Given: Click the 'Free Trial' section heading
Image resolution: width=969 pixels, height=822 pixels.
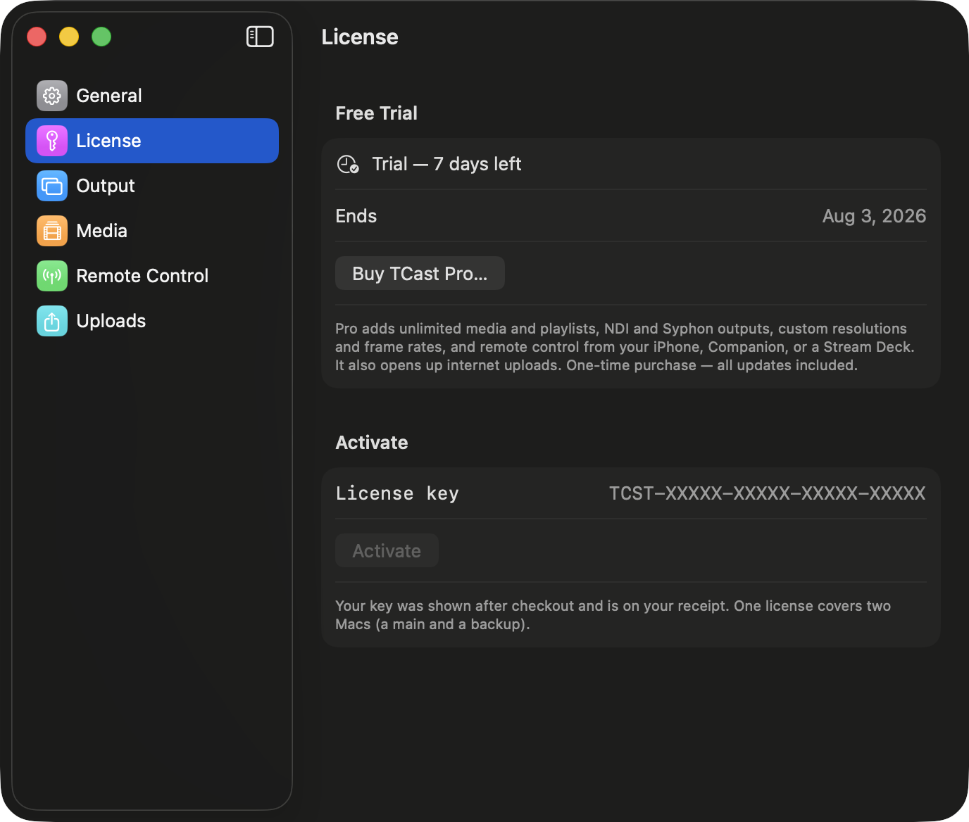Looking at the screenshot, I should 376,113.
